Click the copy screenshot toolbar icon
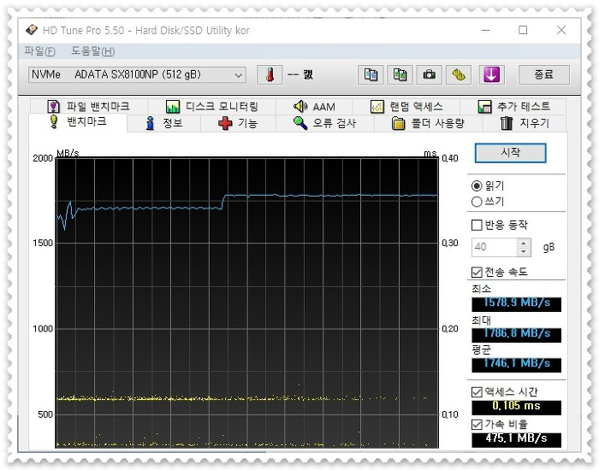This screenshot has height=470, width=599. click(x=400, y=75)
